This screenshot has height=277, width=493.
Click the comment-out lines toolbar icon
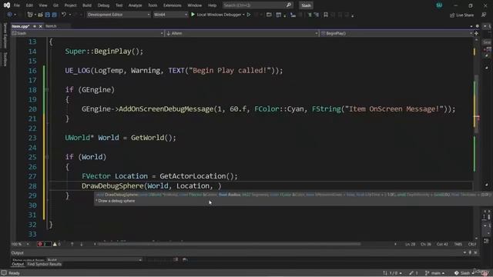[310, 15]
